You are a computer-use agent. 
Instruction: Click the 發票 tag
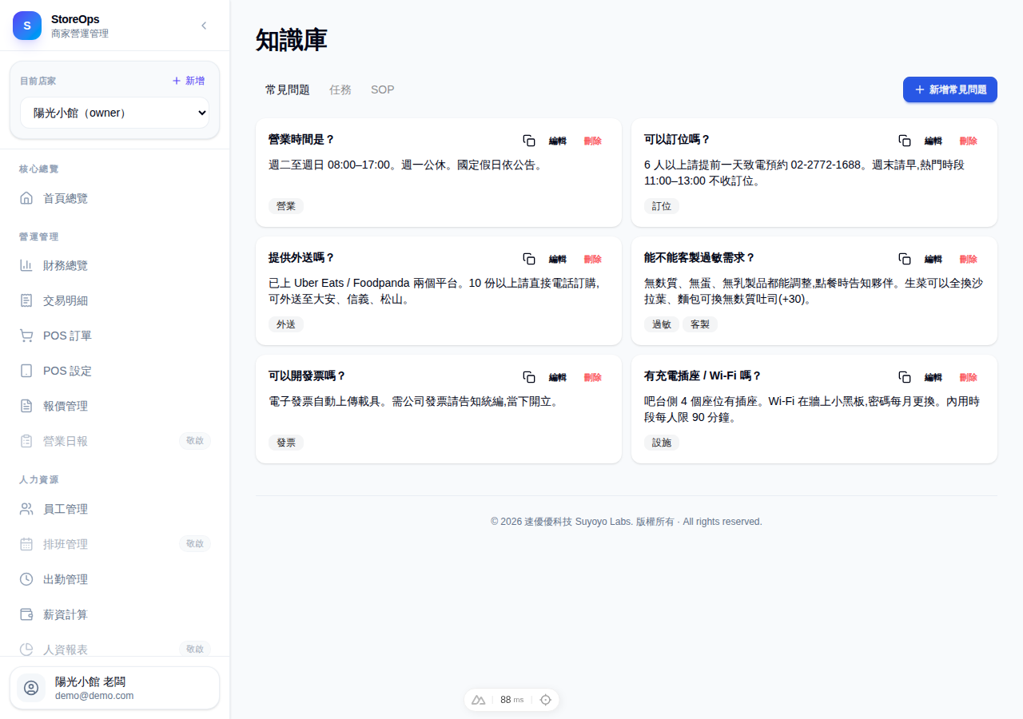click(286, 443)
